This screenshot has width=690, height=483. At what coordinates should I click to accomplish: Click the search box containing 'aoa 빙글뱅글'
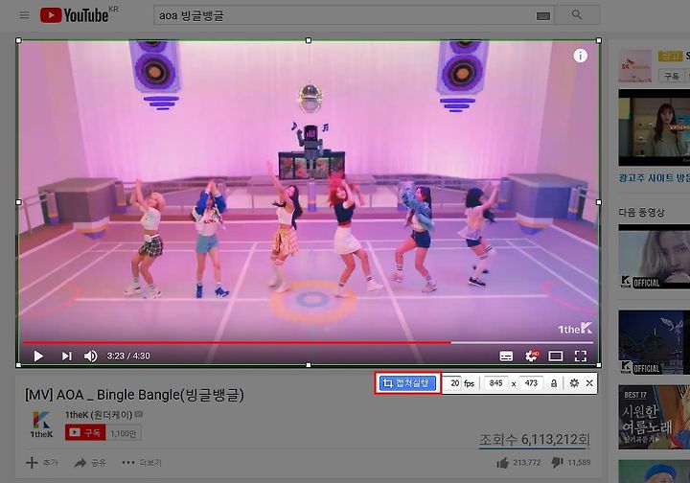click(343, 15)
